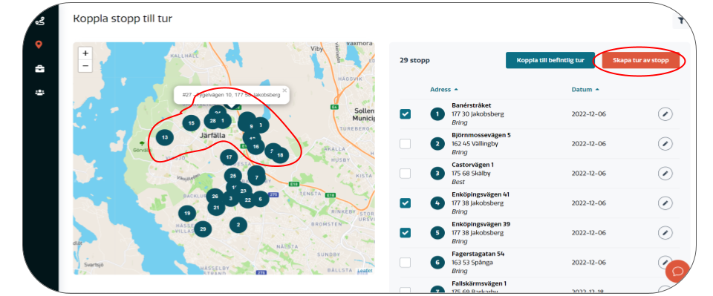Open the users group sidebar icon
713x296 pixels.
point(40,92)
